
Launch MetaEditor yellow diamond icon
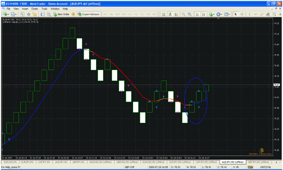(x=73, y=14)
